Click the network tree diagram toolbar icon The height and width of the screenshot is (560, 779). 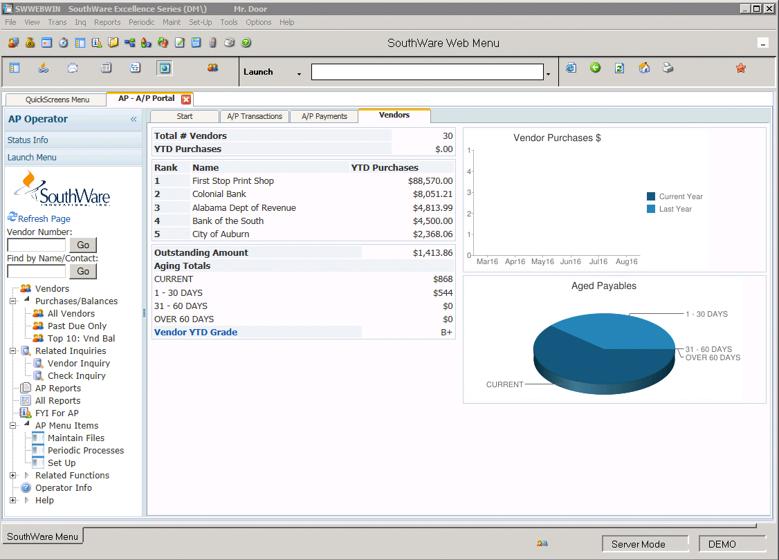click(129, 43)
